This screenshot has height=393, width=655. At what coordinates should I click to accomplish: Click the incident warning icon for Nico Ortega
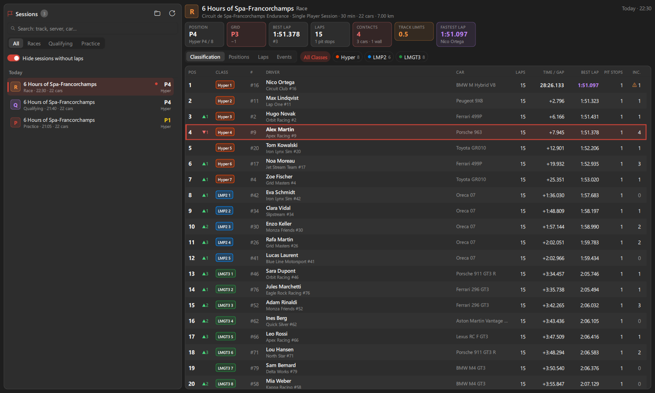coord(634,85)
